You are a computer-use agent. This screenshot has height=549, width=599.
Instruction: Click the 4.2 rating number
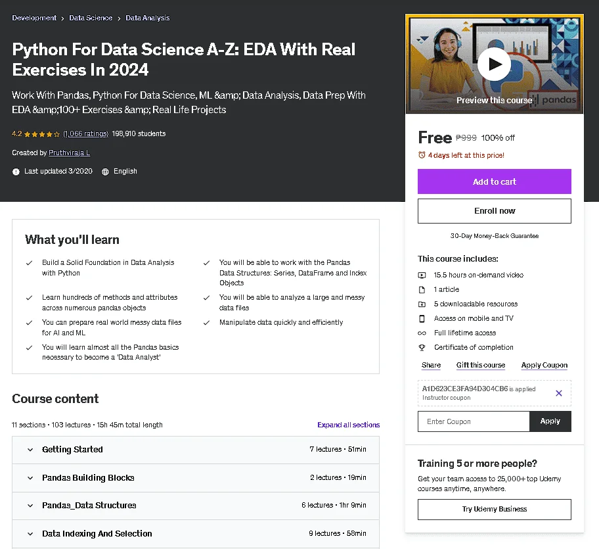[x=17, y=134]
